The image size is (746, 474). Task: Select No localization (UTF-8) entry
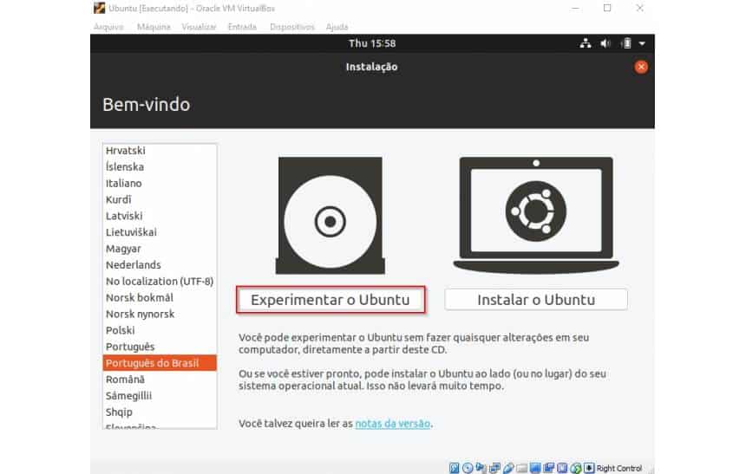tap(160, 281)
